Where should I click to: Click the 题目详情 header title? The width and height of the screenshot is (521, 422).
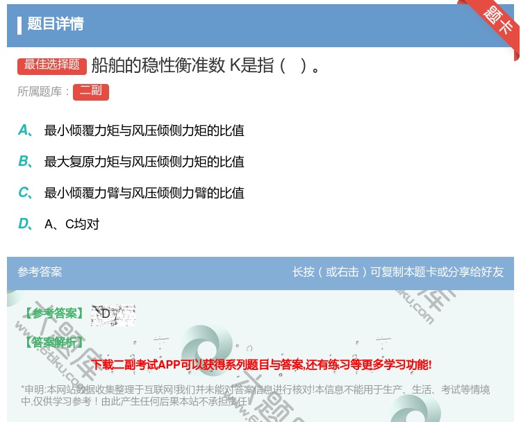[x=56, y=24]
